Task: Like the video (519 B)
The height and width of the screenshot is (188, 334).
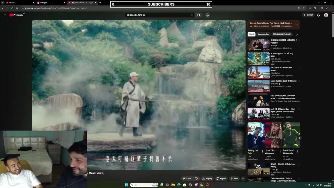Action: 187,179
